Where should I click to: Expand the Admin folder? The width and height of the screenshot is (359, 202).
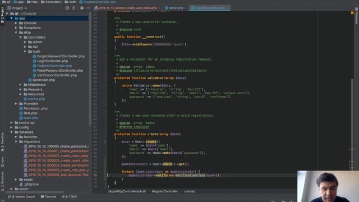25,42
